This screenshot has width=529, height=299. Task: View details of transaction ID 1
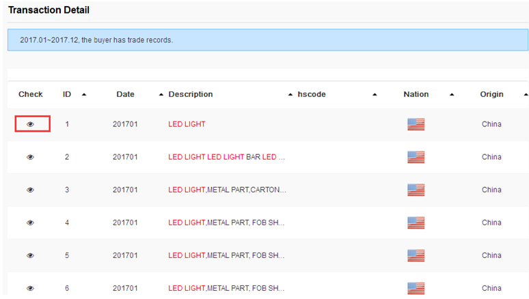click(x=30, y=124)
